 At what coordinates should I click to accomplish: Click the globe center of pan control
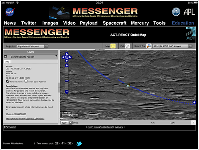point(67,57)
